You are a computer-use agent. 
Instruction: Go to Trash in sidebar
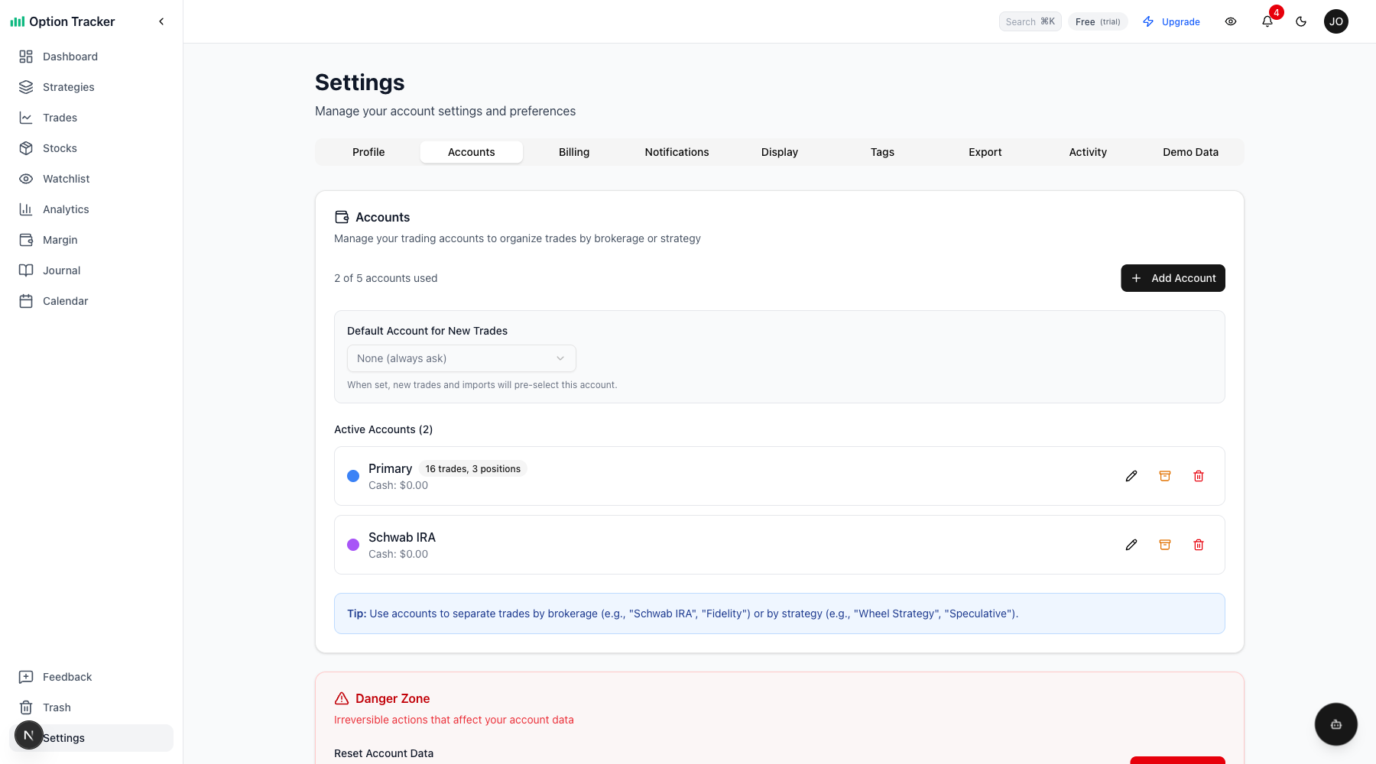point(57,707)
